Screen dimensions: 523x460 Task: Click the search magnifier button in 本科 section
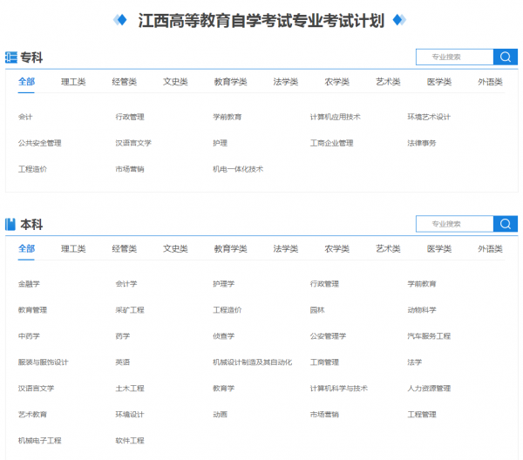506,224
